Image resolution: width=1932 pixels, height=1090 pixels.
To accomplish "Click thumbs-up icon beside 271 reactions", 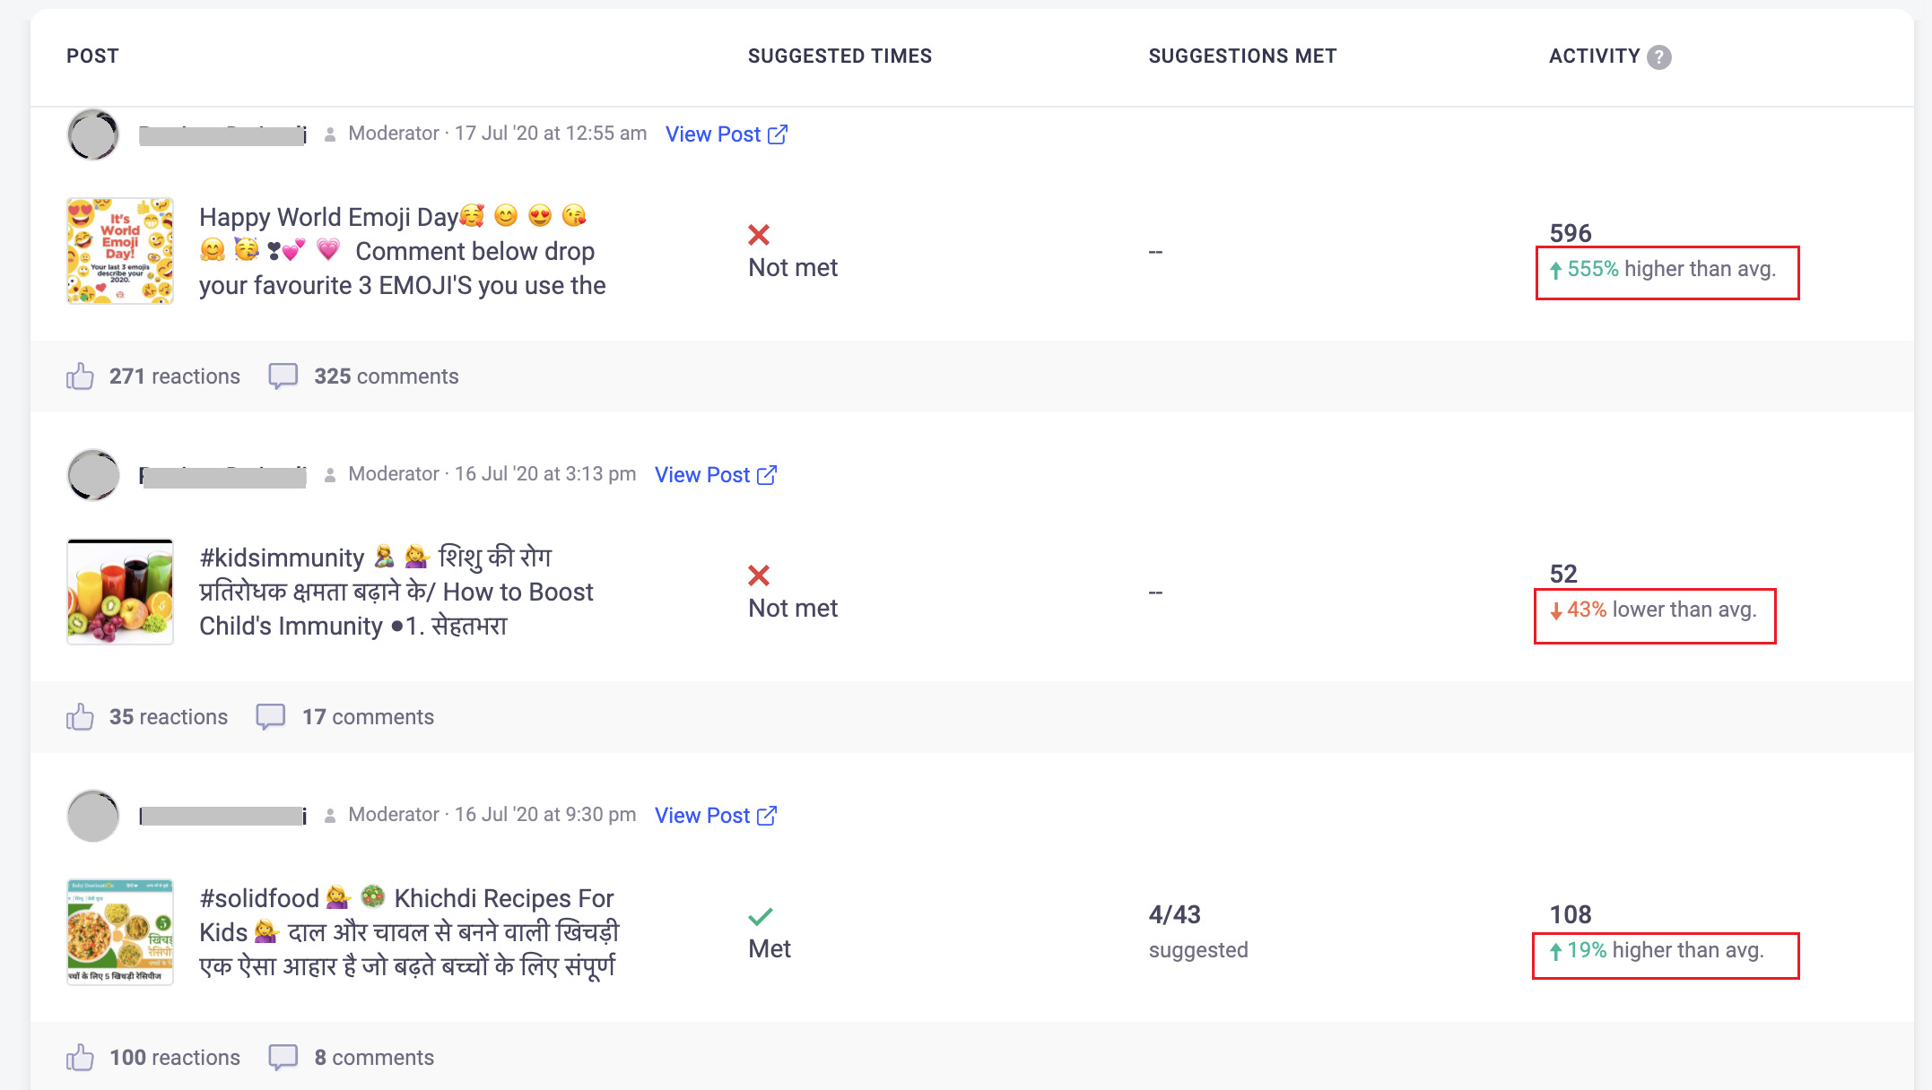I will pyautogui.click(x=80, y=376).
